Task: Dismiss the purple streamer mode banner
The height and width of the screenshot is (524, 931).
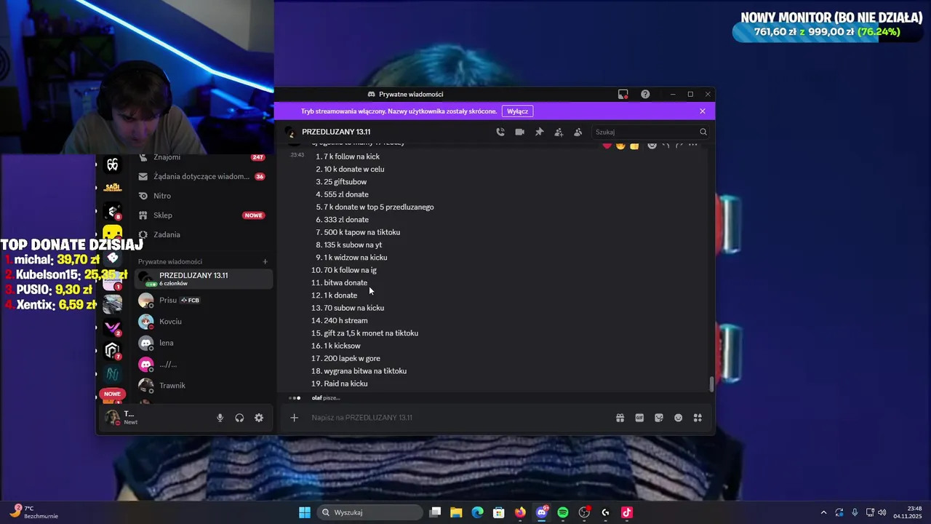Action: (x=702, y=111)
